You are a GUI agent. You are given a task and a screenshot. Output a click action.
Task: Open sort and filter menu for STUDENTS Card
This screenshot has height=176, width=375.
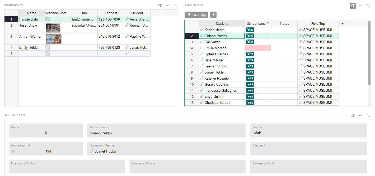pyautogui.click(x=353, y=115)
